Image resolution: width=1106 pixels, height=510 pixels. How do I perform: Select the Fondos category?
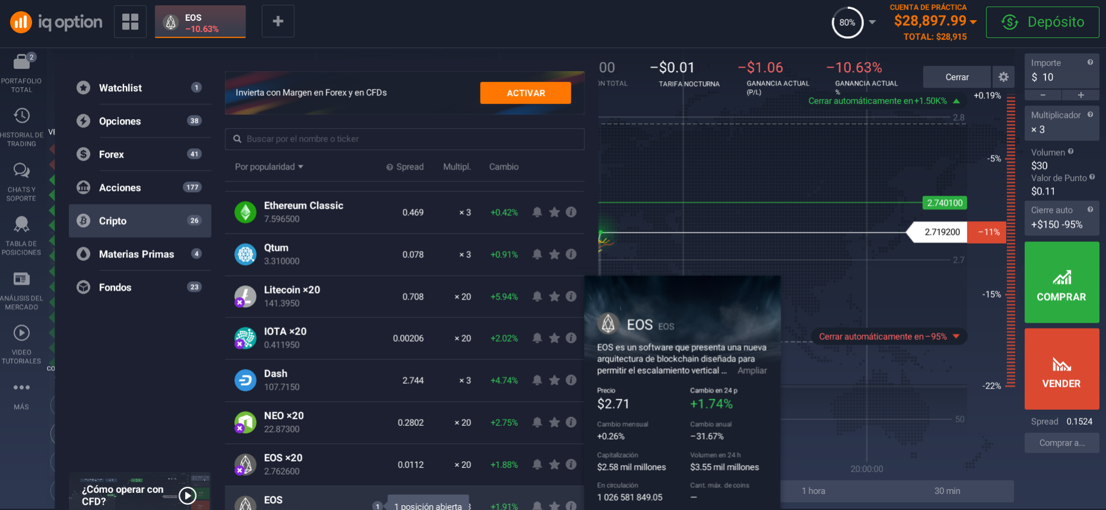pos(140,287)
